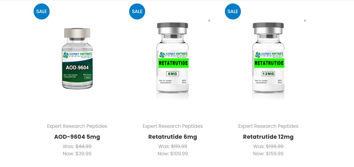Click Expert Research Peptides brand above Retatrutide 6mg

173,126
